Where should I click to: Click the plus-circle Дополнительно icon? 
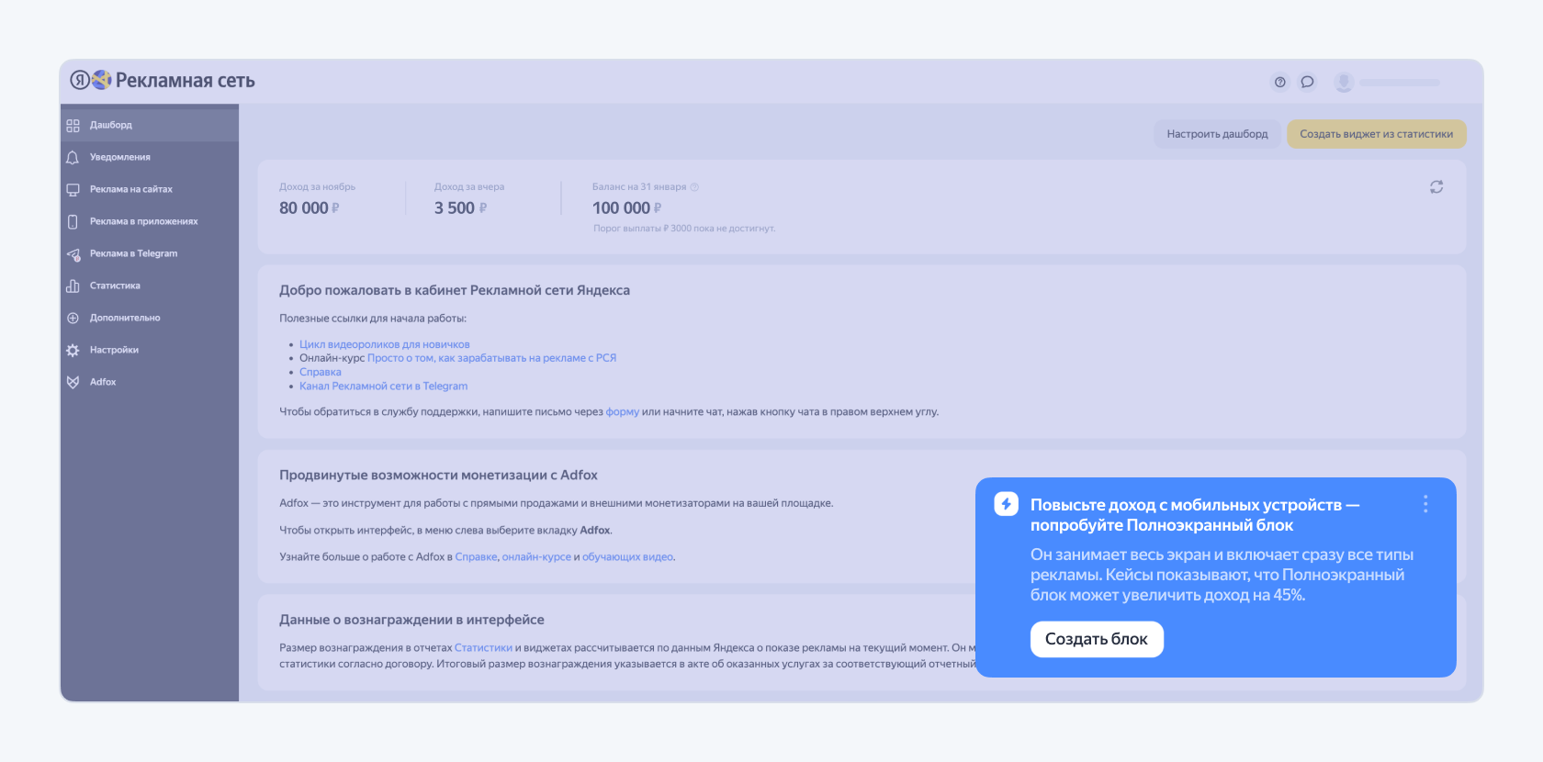(x=73, y=318)
